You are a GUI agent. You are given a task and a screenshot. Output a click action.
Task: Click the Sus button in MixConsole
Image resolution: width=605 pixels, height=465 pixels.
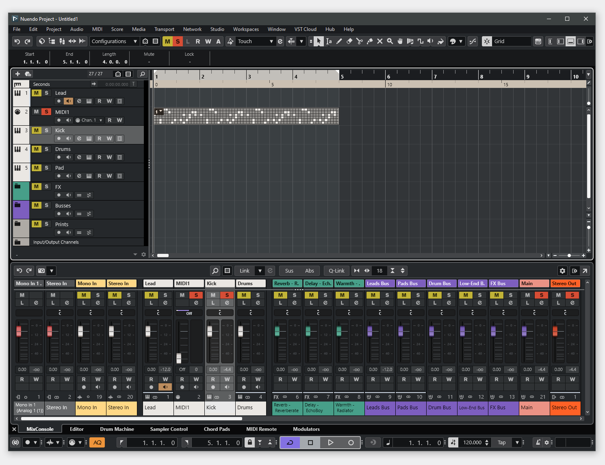click(289, 271)
